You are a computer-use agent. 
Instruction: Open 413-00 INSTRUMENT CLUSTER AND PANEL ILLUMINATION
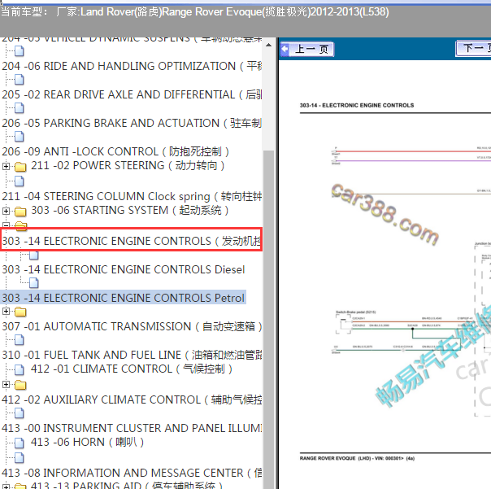tap(132, 429)
